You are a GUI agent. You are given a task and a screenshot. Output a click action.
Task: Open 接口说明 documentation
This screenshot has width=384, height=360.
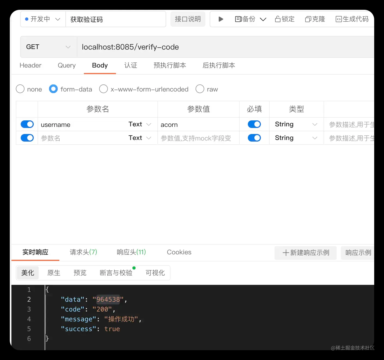click(188, 19)
